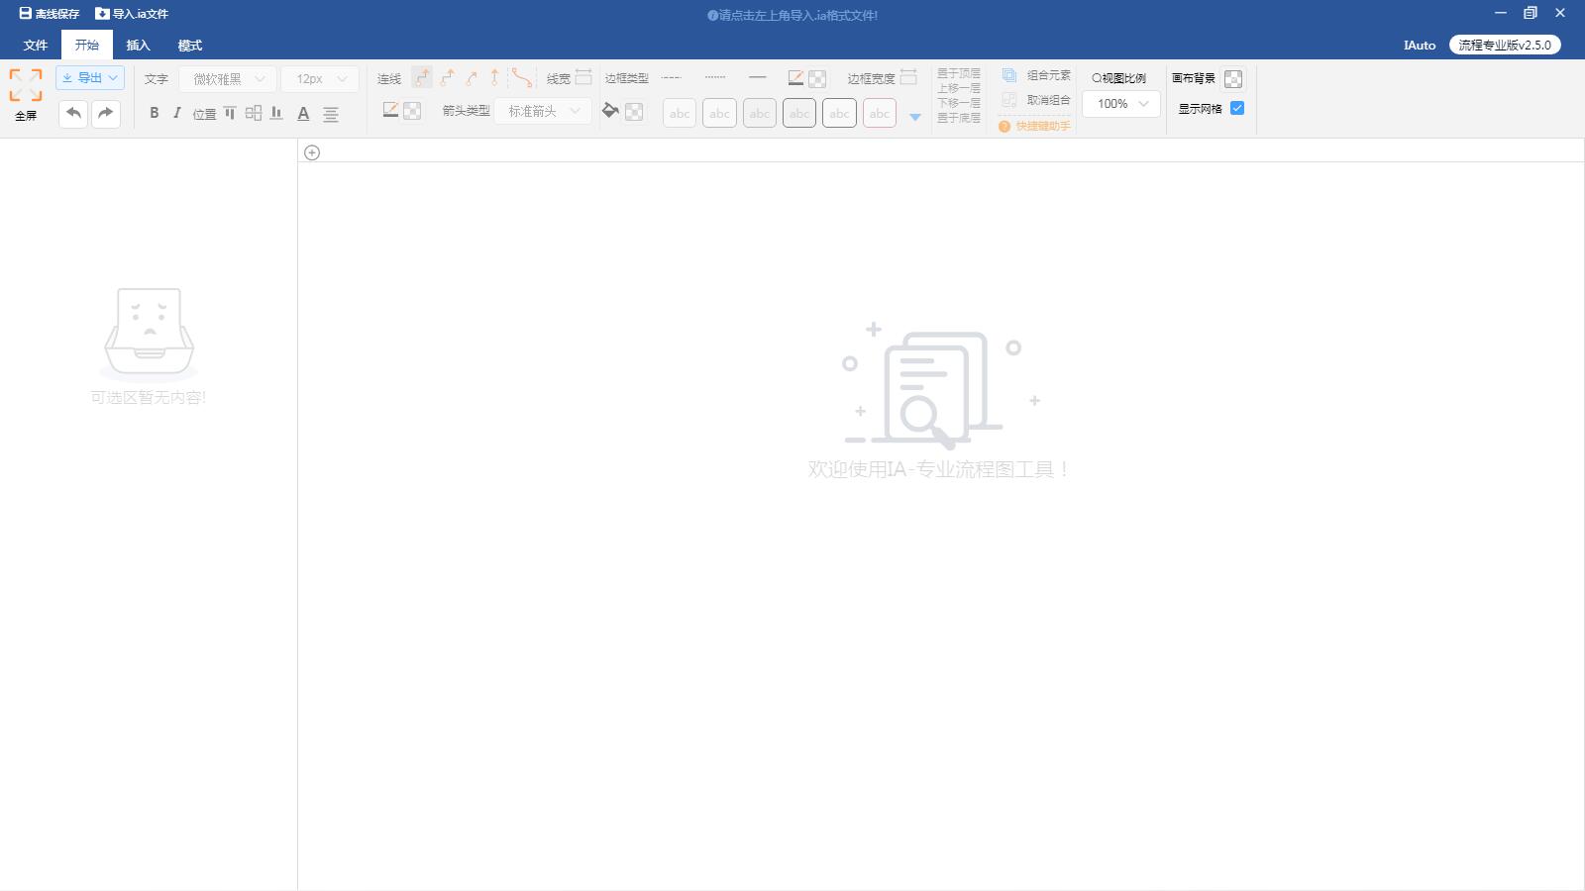Click the 取消组合 ungroup icon
The height and width of the screenshot is (891, 1585).
[1009, 99]
